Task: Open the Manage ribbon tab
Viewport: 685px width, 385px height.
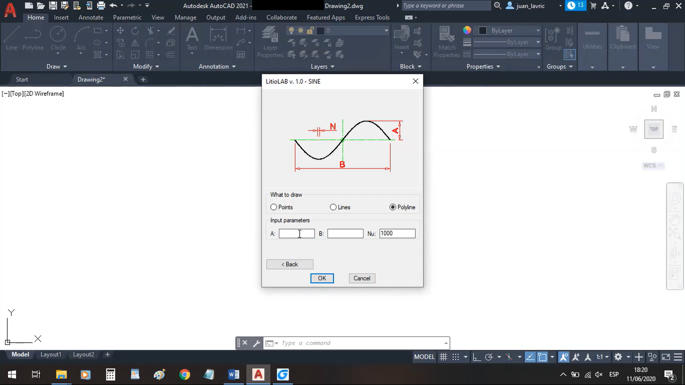Action: pos(186,18)
